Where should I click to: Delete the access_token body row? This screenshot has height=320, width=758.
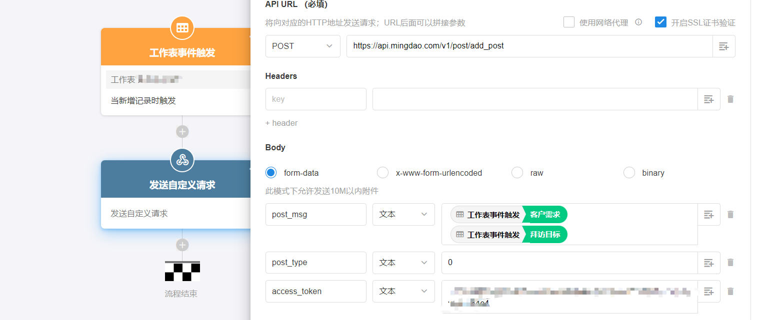click(730, 291)
